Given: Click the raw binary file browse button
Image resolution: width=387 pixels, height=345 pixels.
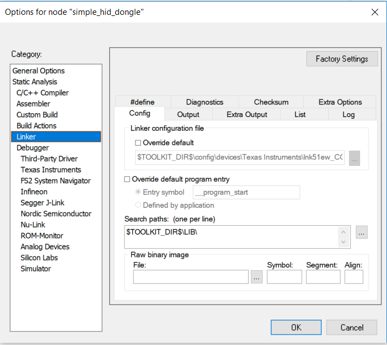Looking at the screenshot, I should point(256,277).
